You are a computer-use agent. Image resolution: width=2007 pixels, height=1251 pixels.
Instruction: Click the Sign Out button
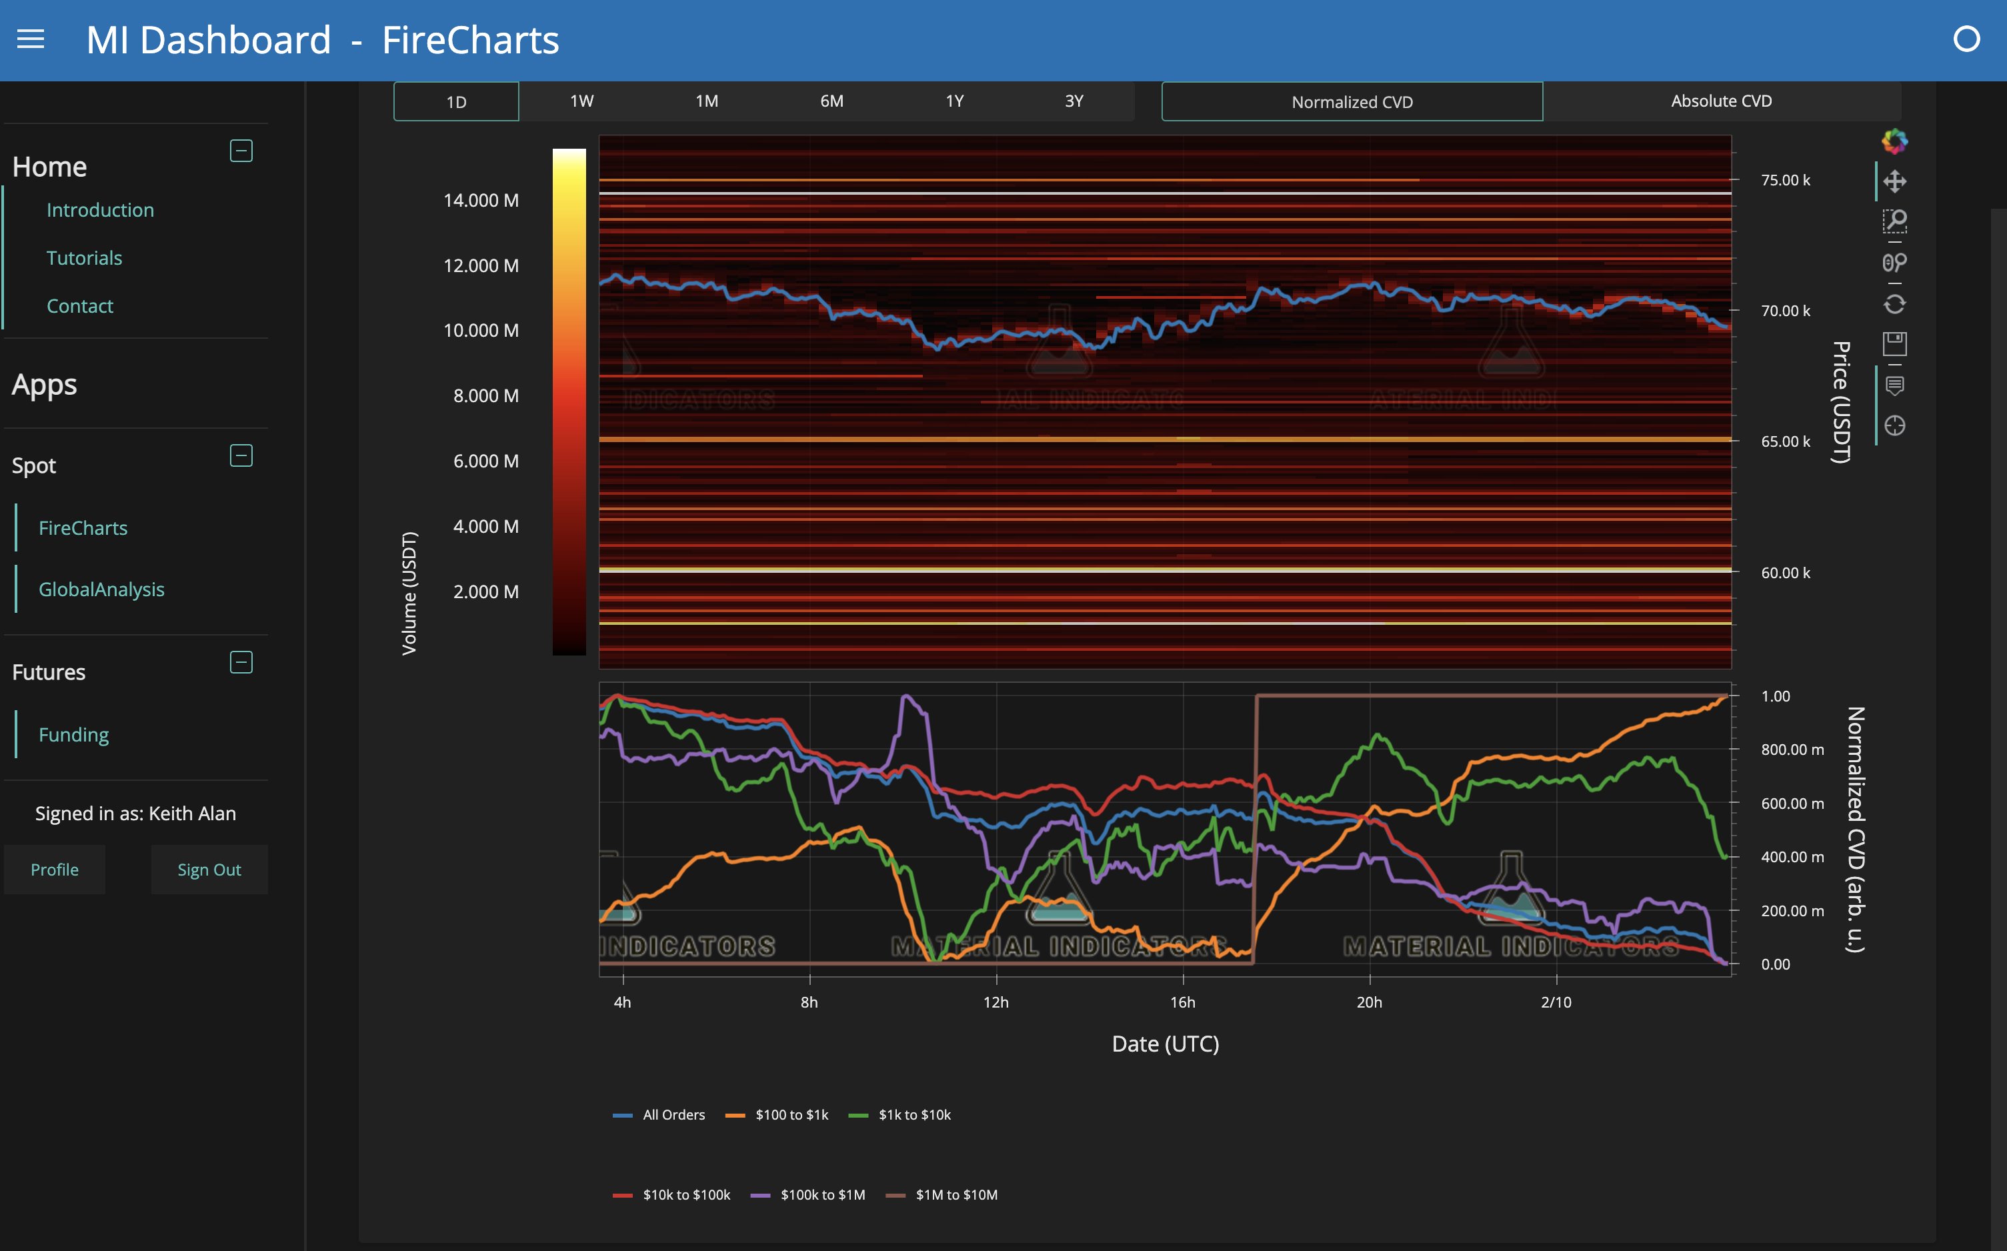coord(209,870)
